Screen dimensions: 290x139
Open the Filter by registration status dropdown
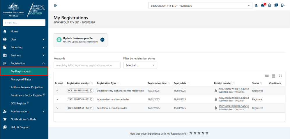(140, 65)
